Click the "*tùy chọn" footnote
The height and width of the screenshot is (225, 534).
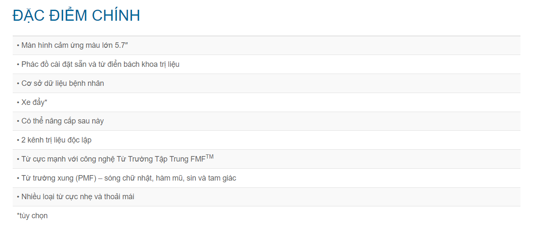32,216
